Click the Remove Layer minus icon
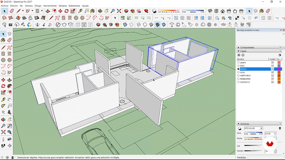 coord(243,55)
